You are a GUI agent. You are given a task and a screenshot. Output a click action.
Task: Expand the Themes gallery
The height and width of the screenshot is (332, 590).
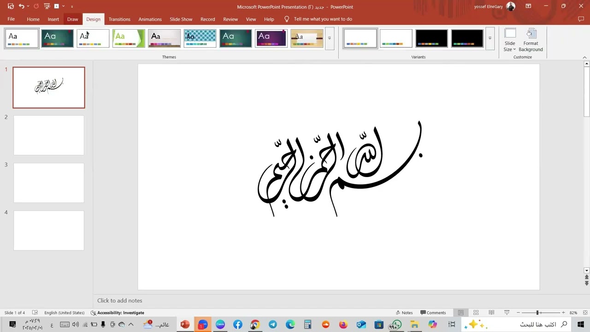coord(329,38)
